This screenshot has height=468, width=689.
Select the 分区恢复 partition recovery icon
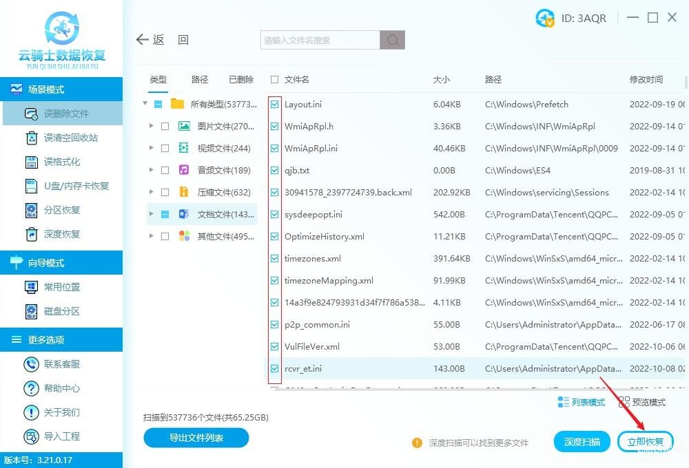coord(32,211)
